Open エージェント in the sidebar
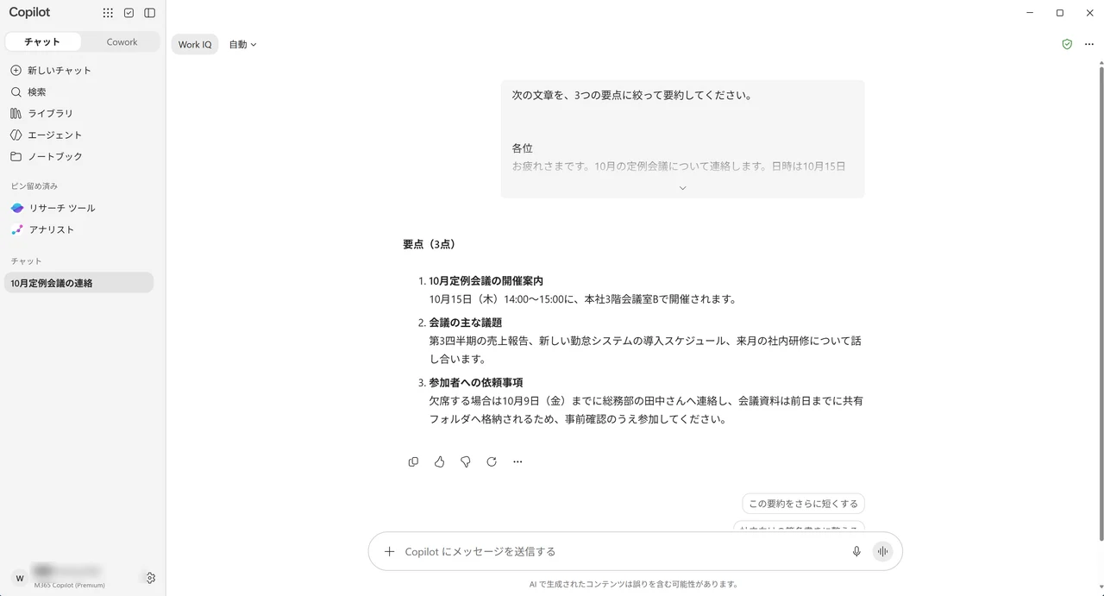 point(79,135)
